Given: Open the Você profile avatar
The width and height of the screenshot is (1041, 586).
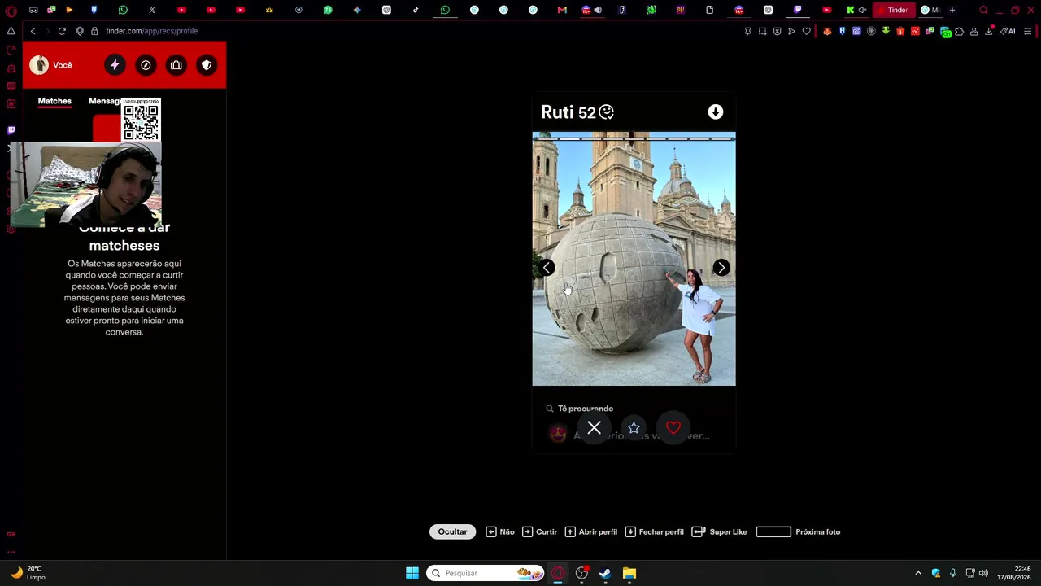Looking at the screenshot, I should [39, 65].
